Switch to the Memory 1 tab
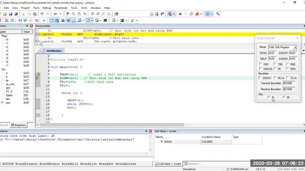 [193, 164]
